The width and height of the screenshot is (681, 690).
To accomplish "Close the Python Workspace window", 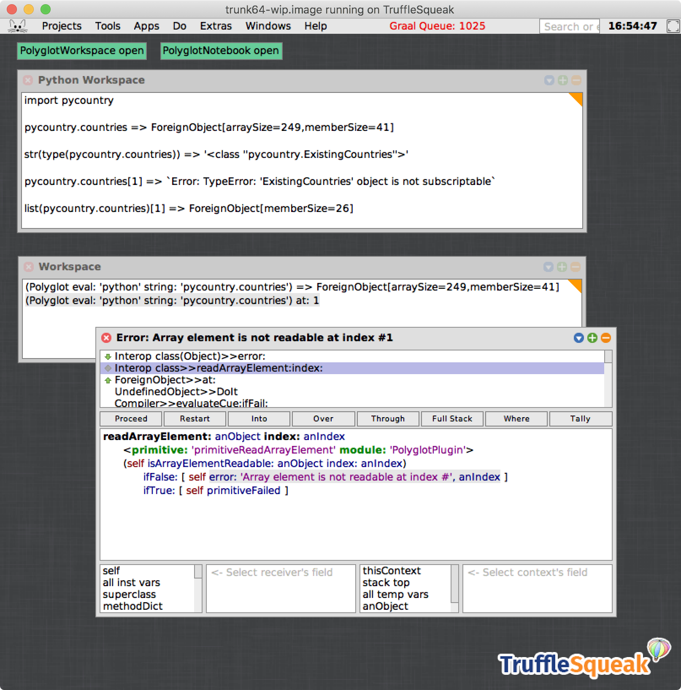I will point(28,80).
